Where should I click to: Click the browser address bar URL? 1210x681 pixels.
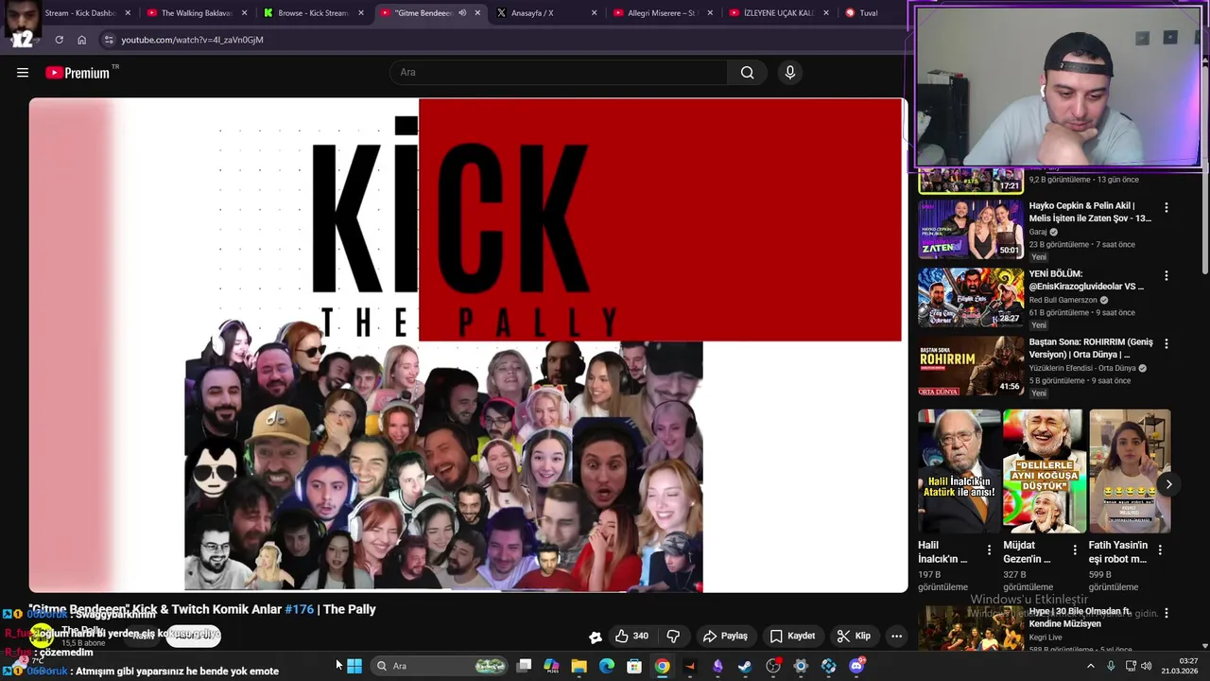click(192, 40)
